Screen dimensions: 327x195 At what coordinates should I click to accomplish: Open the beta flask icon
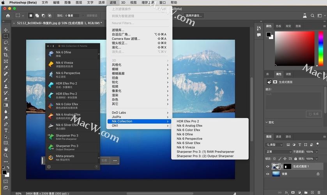(x=305, y=16)
